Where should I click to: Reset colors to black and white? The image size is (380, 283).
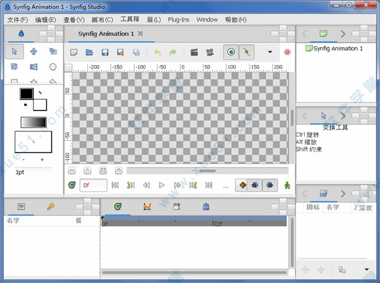[25, 105]
